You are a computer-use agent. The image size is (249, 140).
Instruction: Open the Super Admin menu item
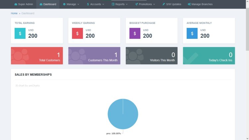(x=24, y=4)
